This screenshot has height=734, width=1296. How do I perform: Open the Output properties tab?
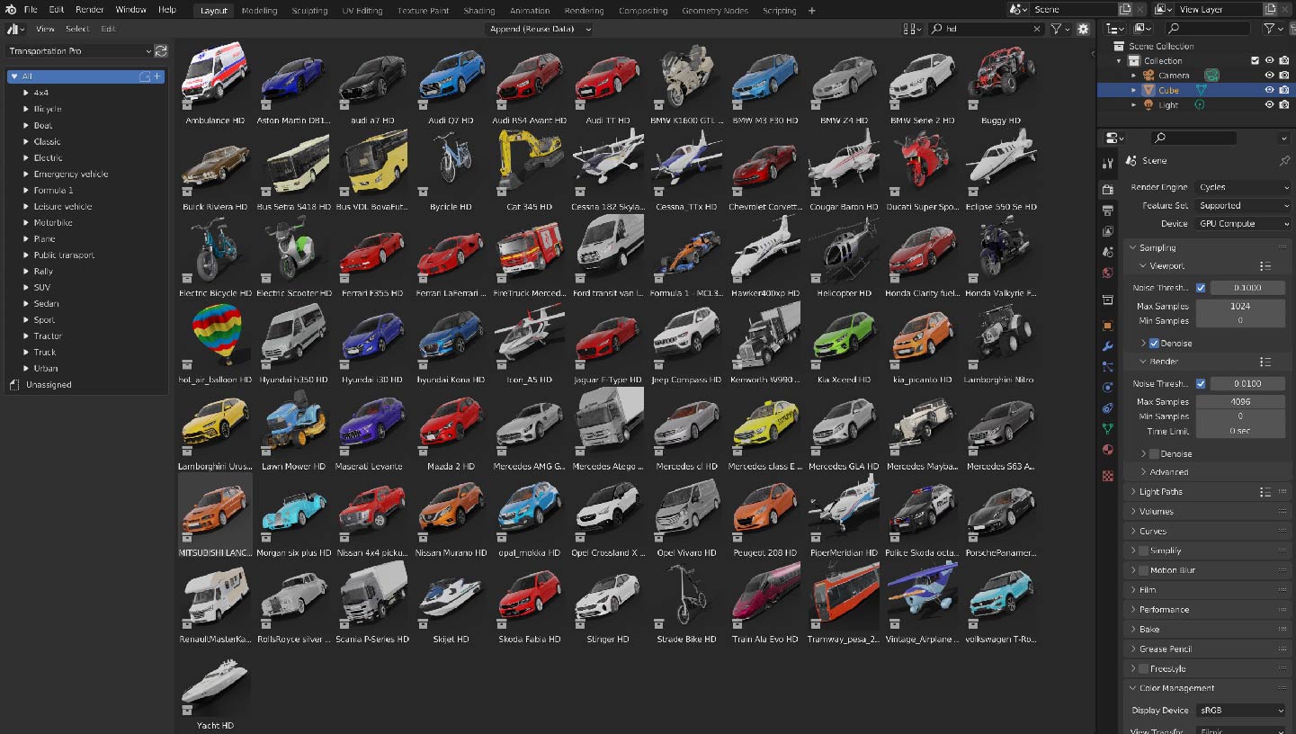pyautogui.click(x=1108, y=210)
